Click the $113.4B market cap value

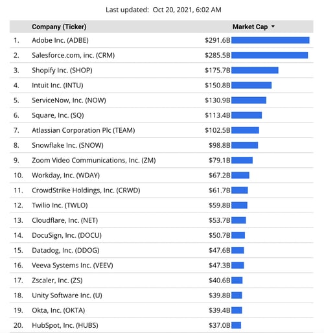click(x=218, y=115)
